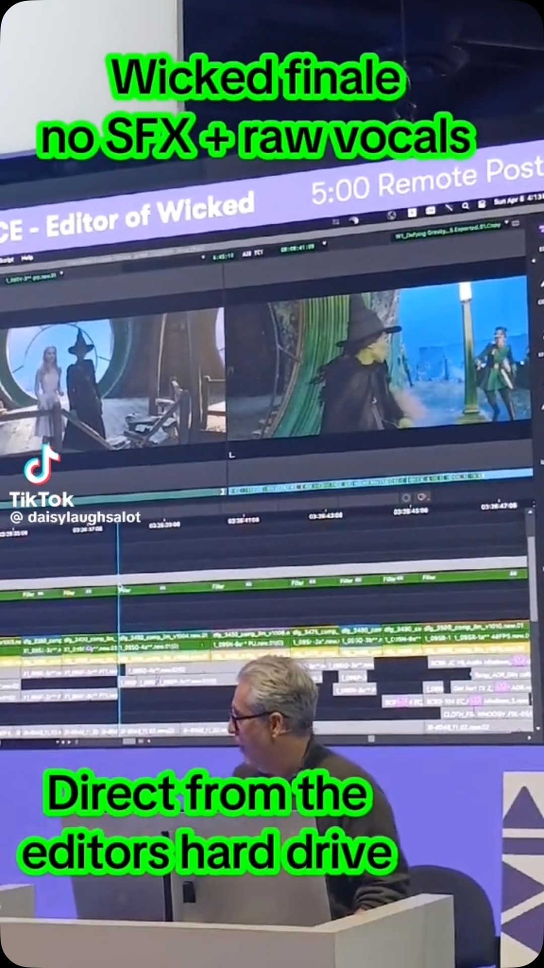Expand the dropdown beside the 08:08:41:09 timecode
The image size is (544, 968).
point(324,244)
